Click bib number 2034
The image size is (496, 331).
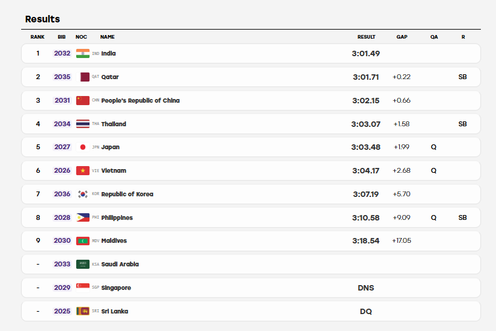pyautogui.click(x=62, y=124)
